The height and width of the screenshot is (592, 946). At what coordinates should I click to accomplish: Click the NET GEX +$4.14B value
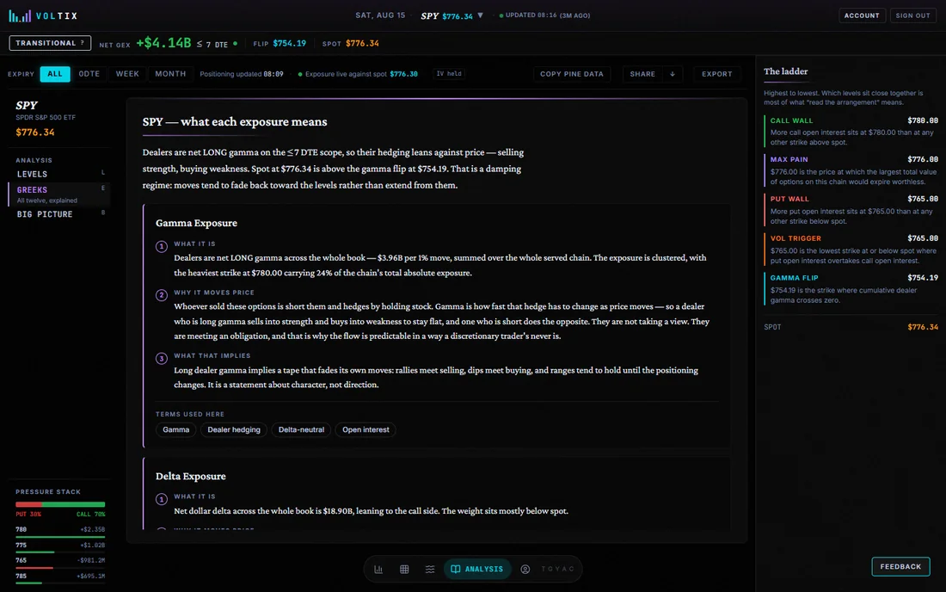[163, 43]
